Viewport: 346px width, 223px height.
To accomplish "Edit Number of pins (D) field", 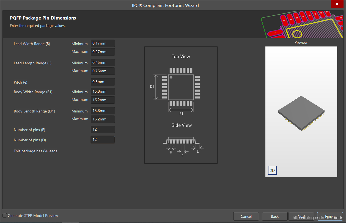I will [103, 140].
